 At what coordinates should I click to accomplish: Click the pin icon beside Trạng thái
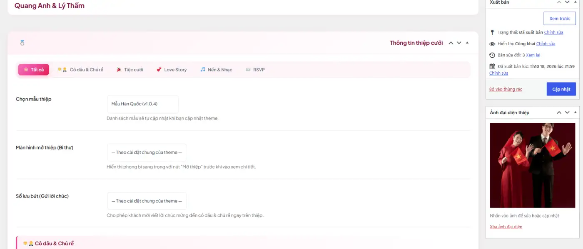click(x=492, y=32)
